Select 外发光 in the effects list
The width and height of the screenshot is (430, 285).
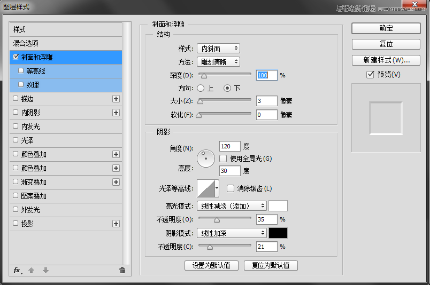[30, 210]
